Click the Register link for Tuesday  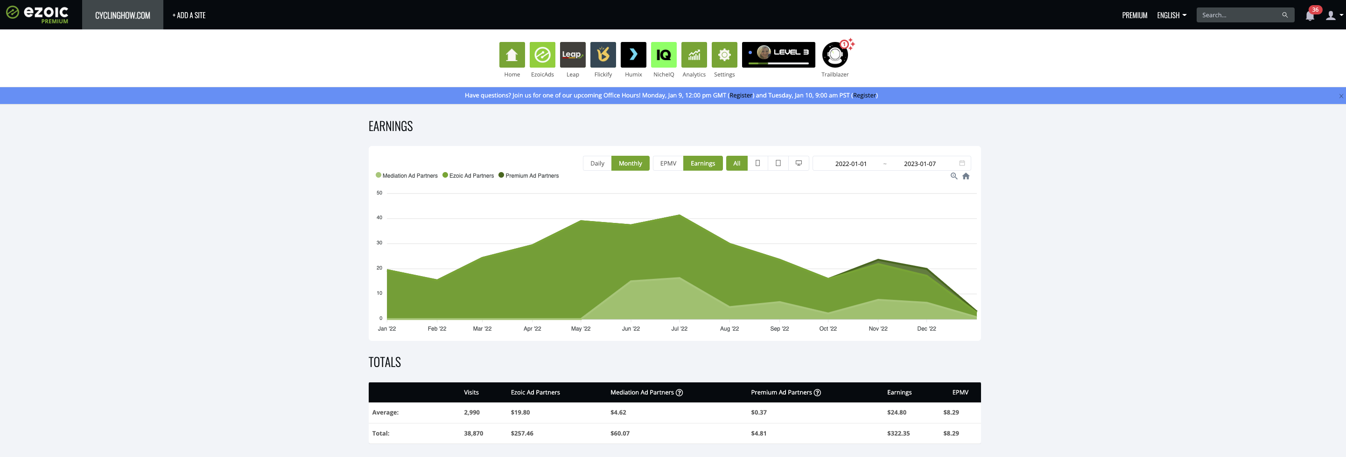point(864,95)
